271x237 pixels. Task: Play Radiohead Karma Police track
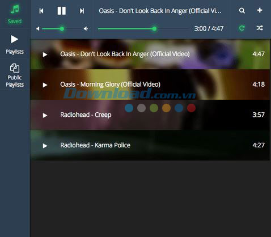[x=45, y=146]
